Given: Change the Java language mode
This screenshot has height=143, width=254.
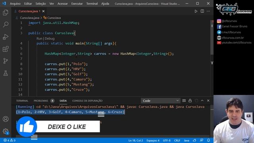Looking at the screenshot, I should point(187,140).
